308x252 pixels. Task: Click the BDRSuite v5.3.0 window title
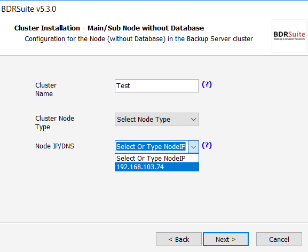[29, 9]
